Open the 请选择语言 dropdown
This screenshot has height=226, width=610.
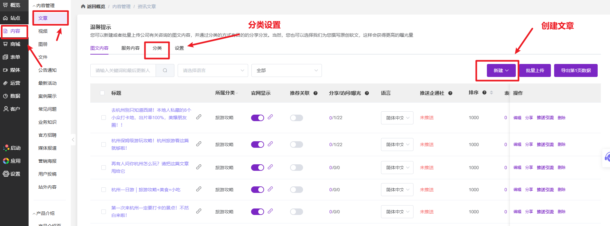213,70
